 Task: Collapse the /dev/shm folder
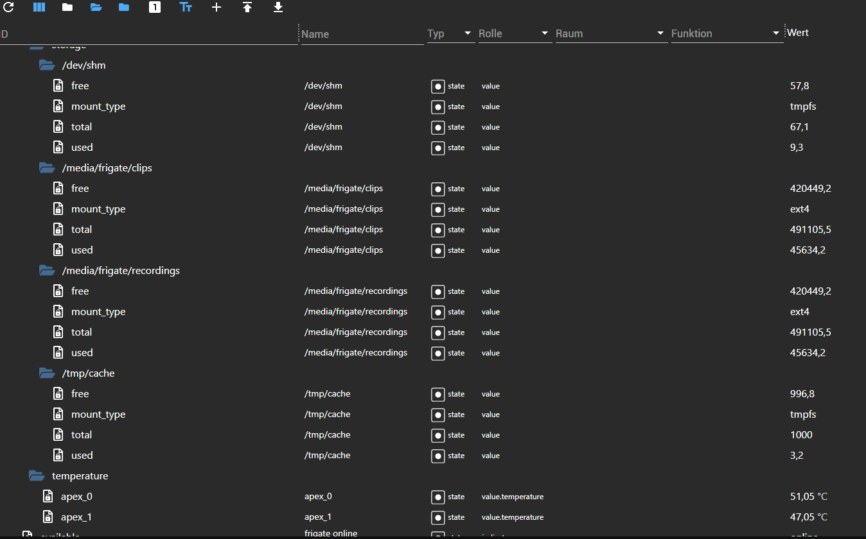46,65
